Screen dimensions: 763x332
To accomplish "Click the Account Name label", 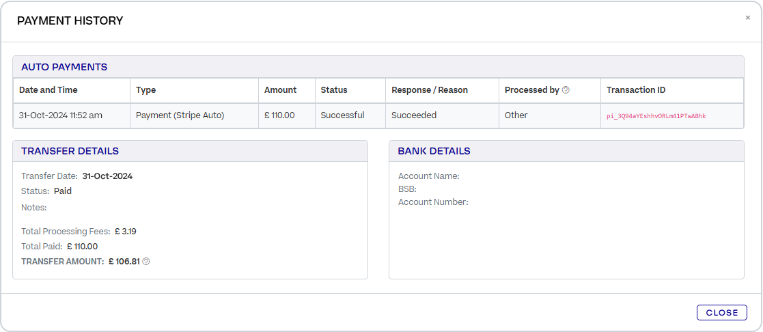I will (x=429, y=176).
